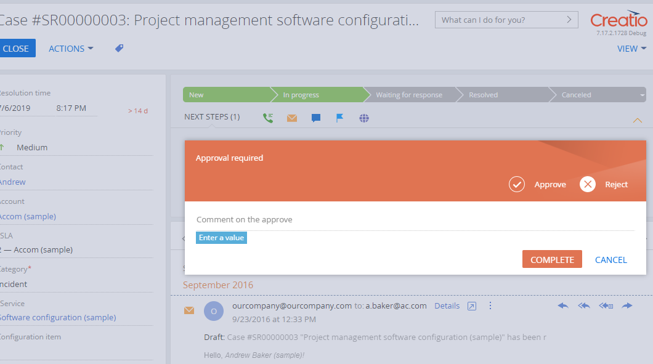653x364 pixels.
Task: Click the Close button
Action: coord(16,48)
